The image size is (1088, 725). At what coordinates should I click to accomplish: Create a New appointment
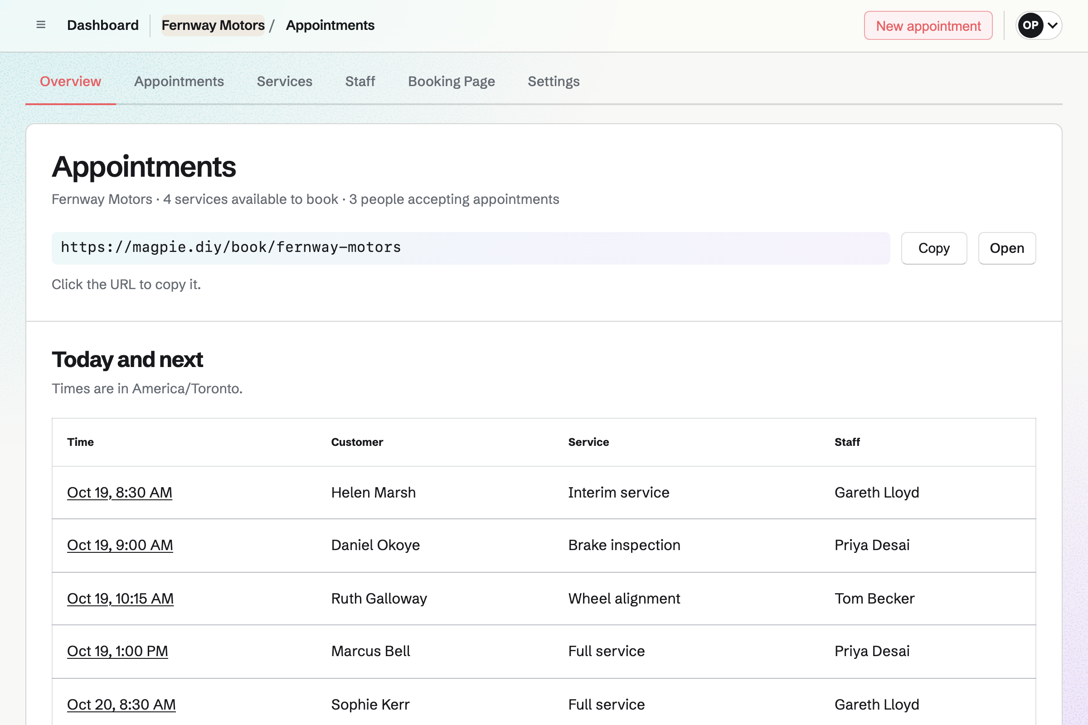pyautogui.click(x=928, y=25)
